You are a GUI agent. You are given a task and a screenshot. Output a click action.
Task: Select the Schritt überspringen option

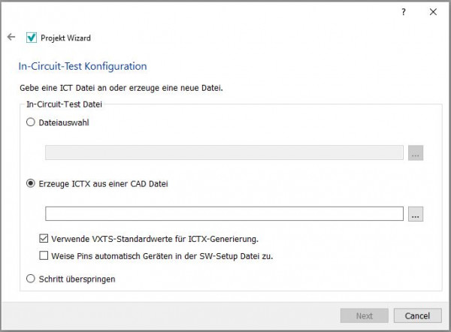pyautogui.click(x=31, y=279)
